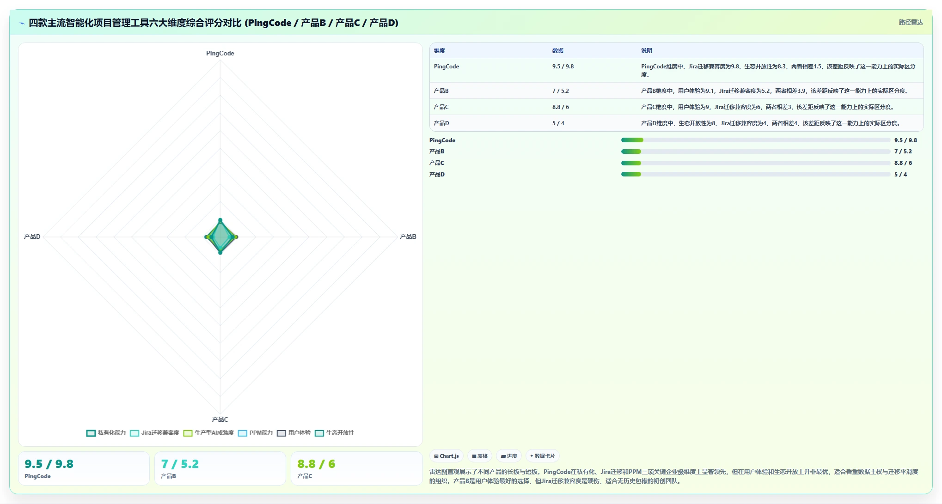Viewport: 942px width, 504px height.
Task: Toggle the PPM能力 legend series
Action: coord(255,433)
